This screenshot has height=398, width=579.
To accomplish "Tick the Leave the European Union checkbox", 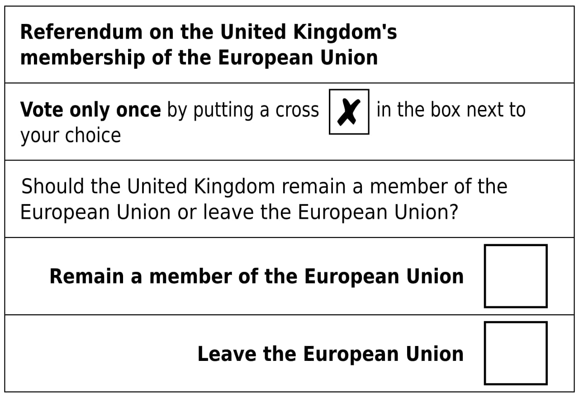I will click(x=515, y=353).
